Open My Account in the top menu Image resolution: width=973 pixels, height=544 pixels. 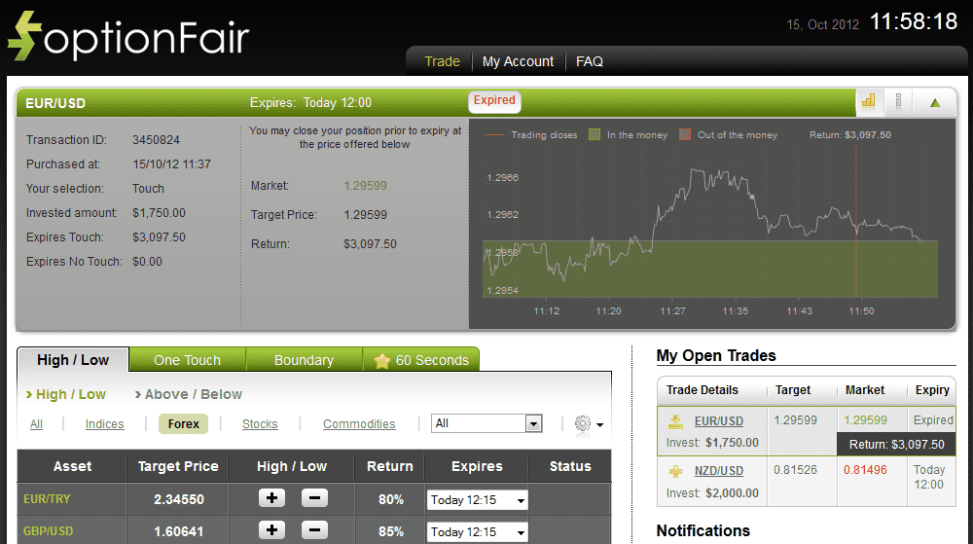pyautogui.click(x=518, y=61)
